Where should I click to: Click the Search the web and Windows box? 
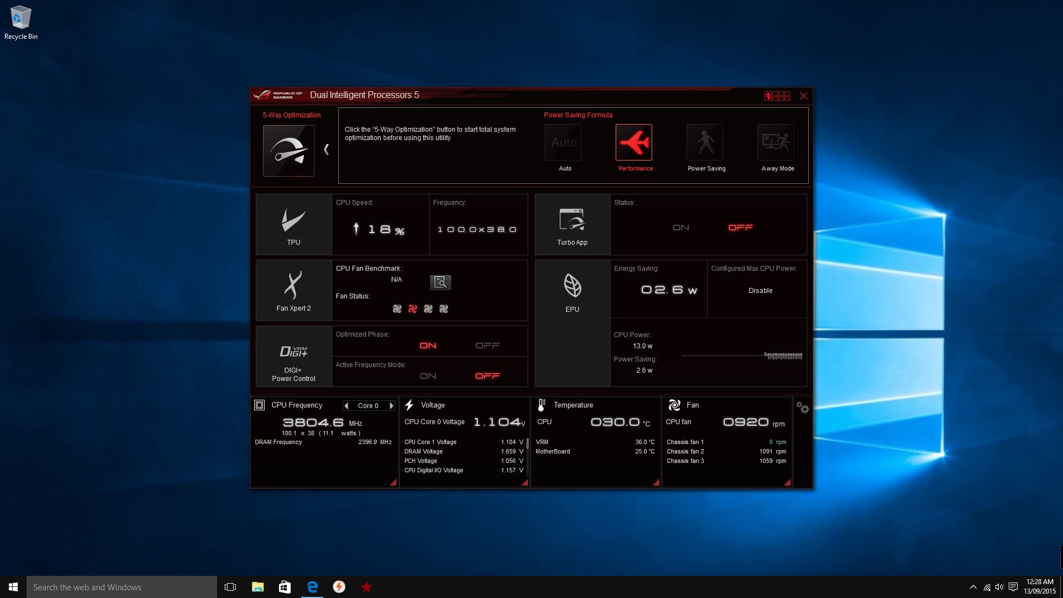[122, 587]
